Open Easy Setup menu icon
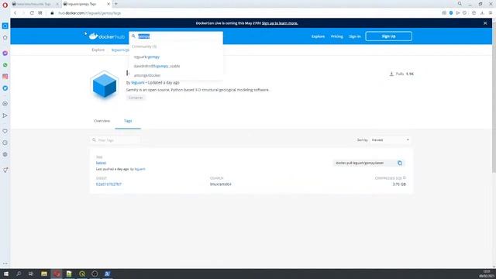The width and height of the screenshot is (496, 279). pos(491,13)
